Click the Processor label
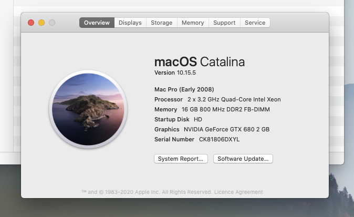Viewport: 354px width, 217px height. [x=169, y=99]
